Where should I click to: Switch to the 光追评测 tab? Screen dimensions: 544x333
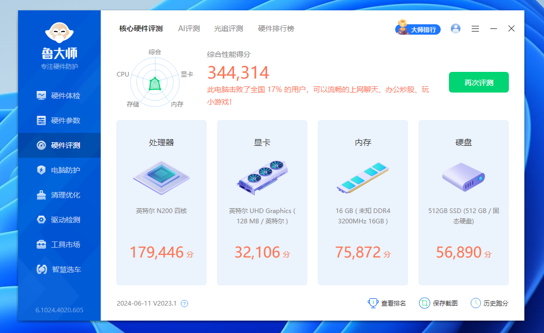point(228,28)
